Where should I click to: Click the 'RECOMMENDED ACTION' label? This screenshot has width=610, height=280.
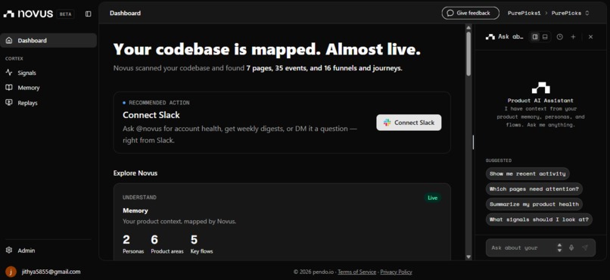(x=159, y=103)
